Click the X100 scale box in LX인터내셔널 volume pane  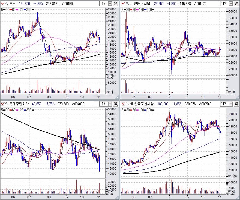click(230, 92)
